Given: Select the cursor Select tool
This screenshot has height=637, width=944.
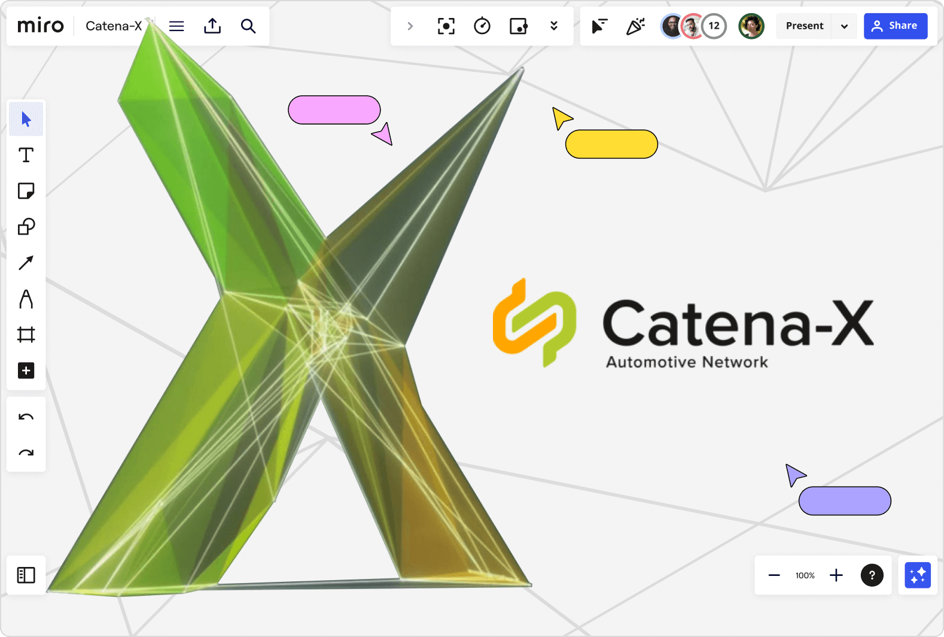Looking at the screenshot, I should point(26,119).
